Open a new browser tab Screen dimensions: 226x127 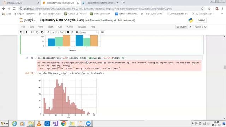[x=124, y=3]
